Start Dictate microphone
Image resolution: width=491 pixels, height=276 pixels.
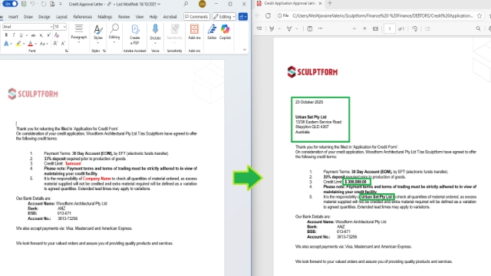click(x=155, y=34)
